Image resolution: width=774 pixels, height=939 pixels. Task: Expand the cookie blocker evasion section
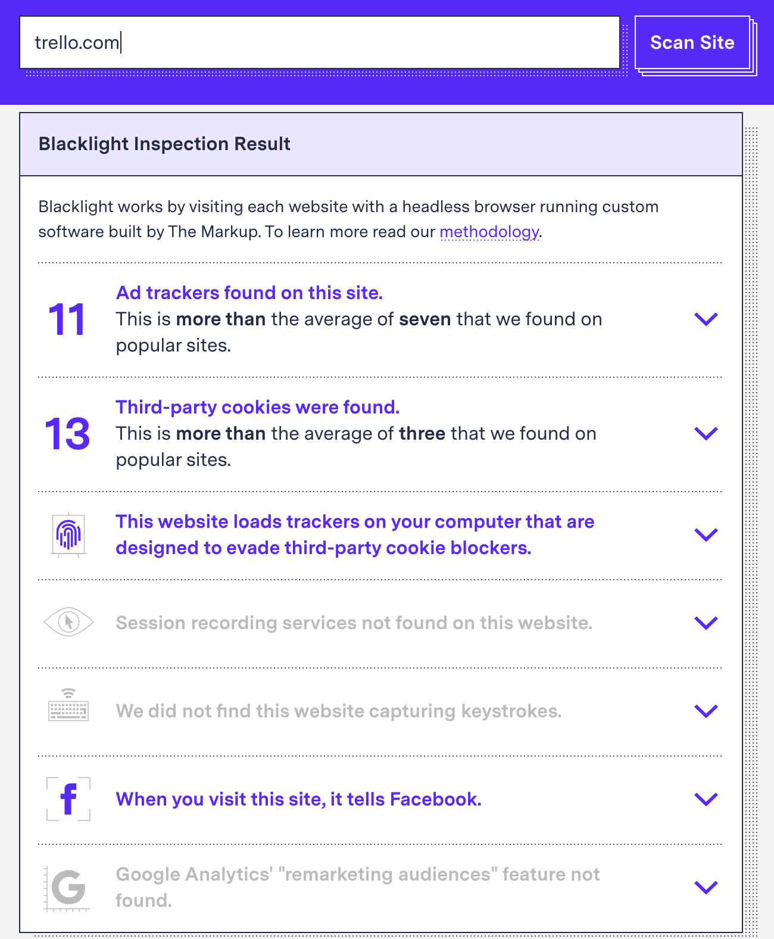pyautogui.click(x=706, y=534)
